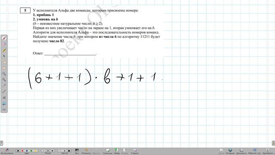The height and width of the screenshot is (155, 275).
Task: Click the text '2. умножь на b'
Action: coord(46,19)
